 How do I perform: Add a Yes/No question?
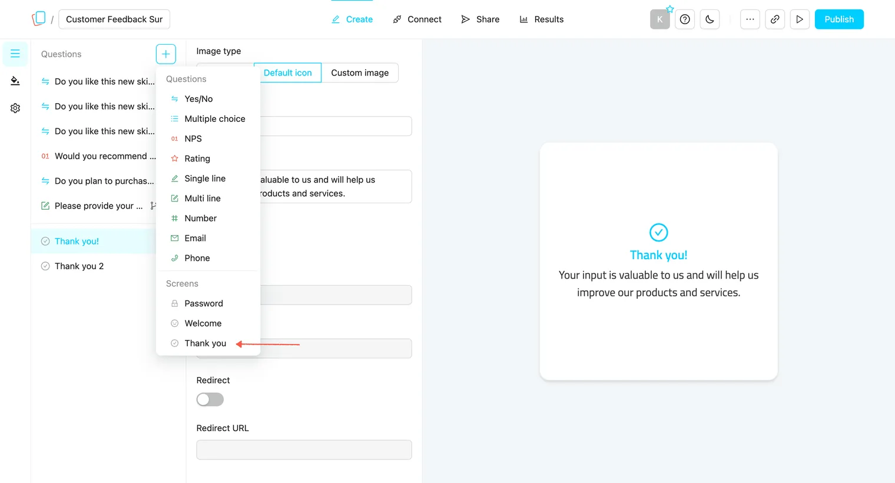[208, 99]
